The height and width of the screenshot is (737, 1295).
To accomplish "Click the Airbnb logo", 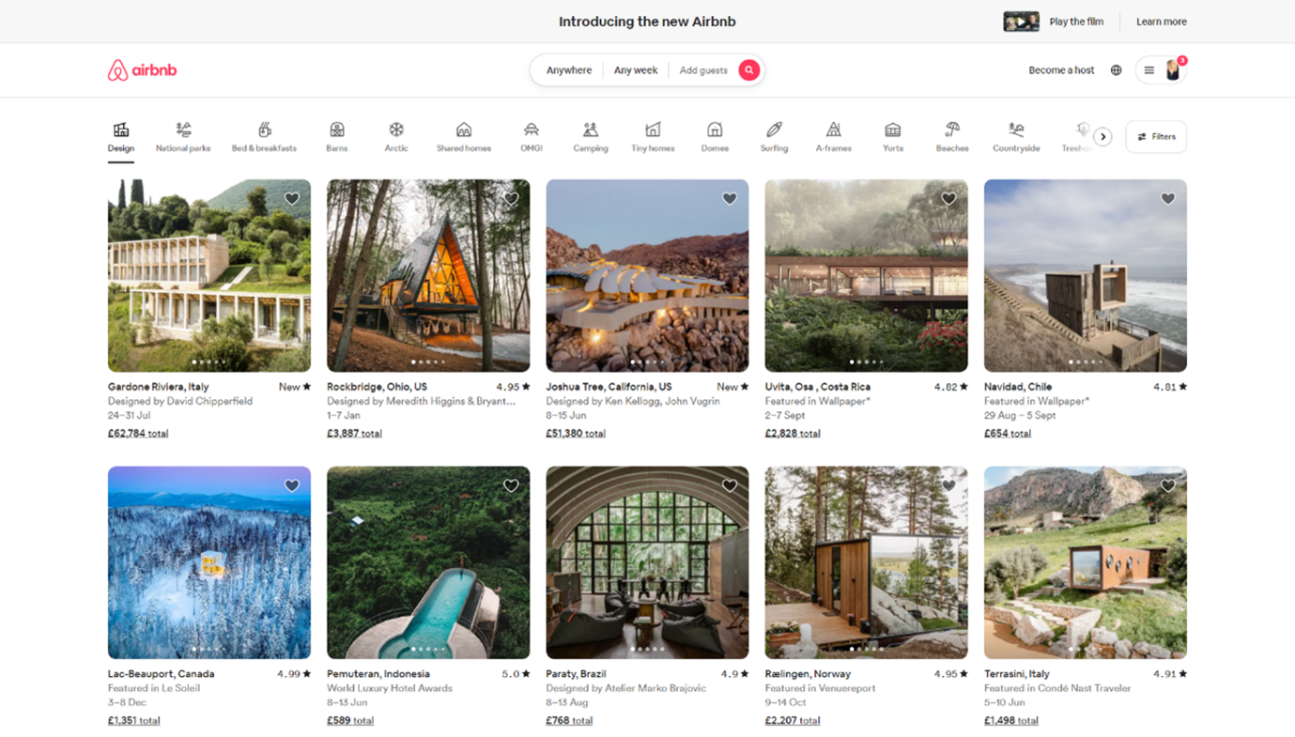I will pos(142,70).
